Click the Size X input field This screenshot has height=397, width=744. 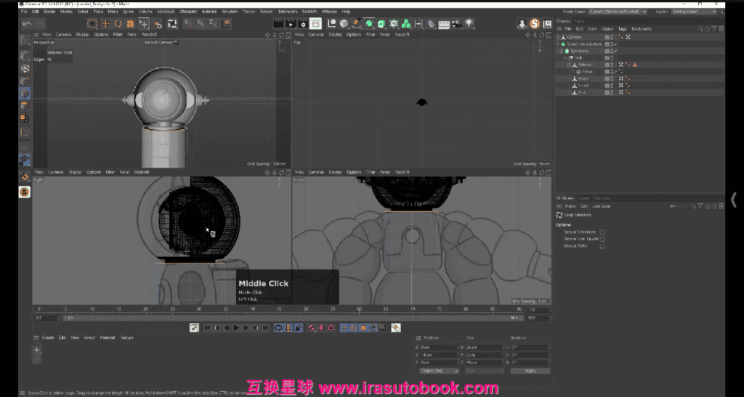[483, 347]
